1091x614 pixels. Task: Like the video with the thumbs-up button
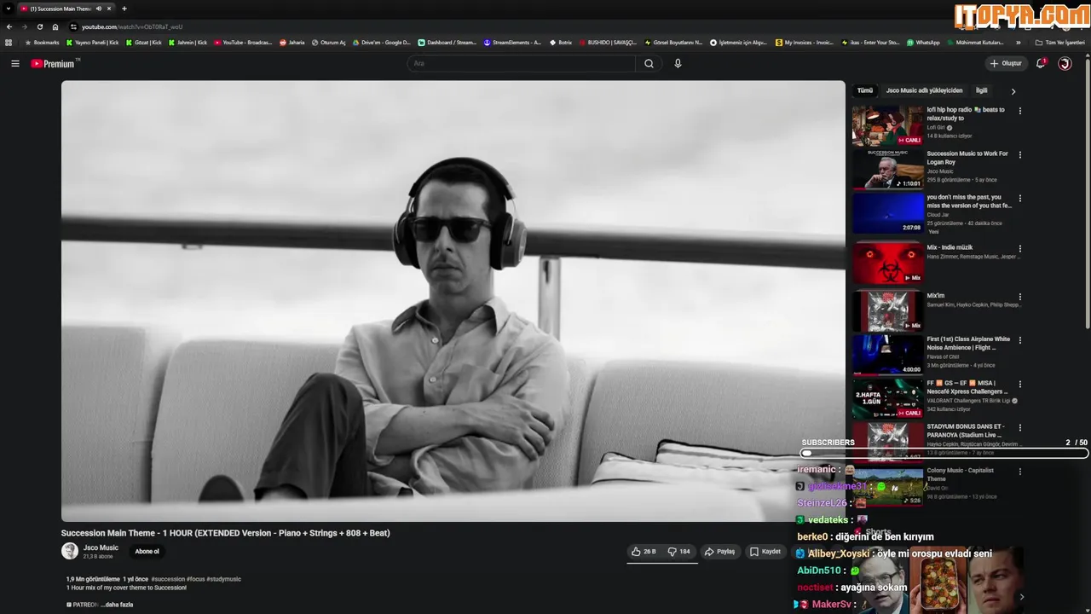point(644,552)
